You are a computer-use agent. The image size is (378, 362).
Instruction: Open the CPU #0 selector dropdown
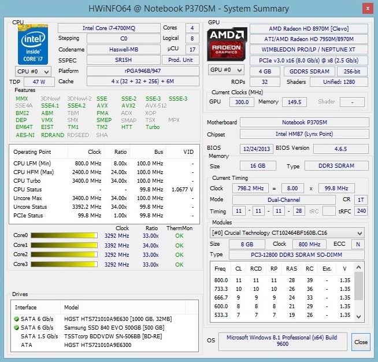pyautogui.click(x=33, y=72)
